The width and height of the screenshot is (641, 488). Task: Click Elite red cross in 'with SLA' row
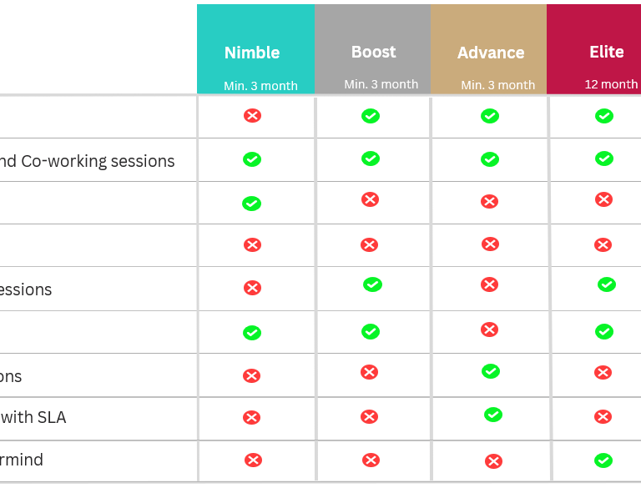(x=603, y=416)
